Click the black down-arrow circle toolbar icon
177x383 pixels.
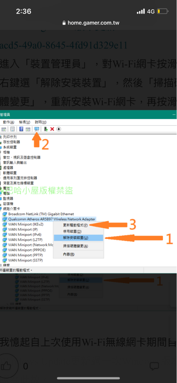(x=59, y=129)
